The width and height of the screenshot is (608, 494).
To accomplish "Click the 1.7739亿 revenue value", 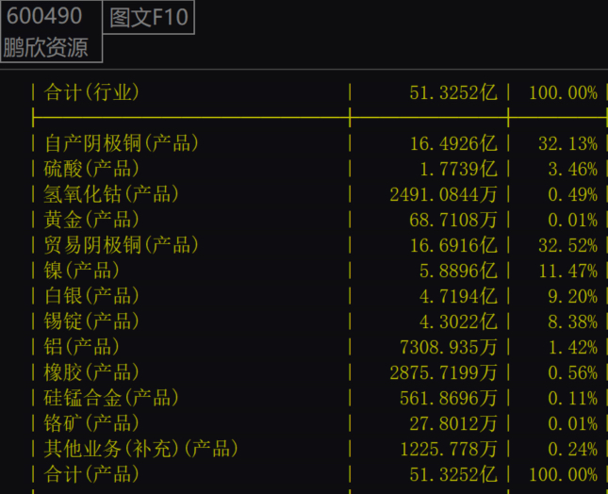I will [458, 170].
